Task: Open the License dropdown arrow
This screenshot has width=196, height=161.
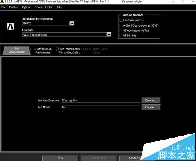Action: [x=109, y=35]
